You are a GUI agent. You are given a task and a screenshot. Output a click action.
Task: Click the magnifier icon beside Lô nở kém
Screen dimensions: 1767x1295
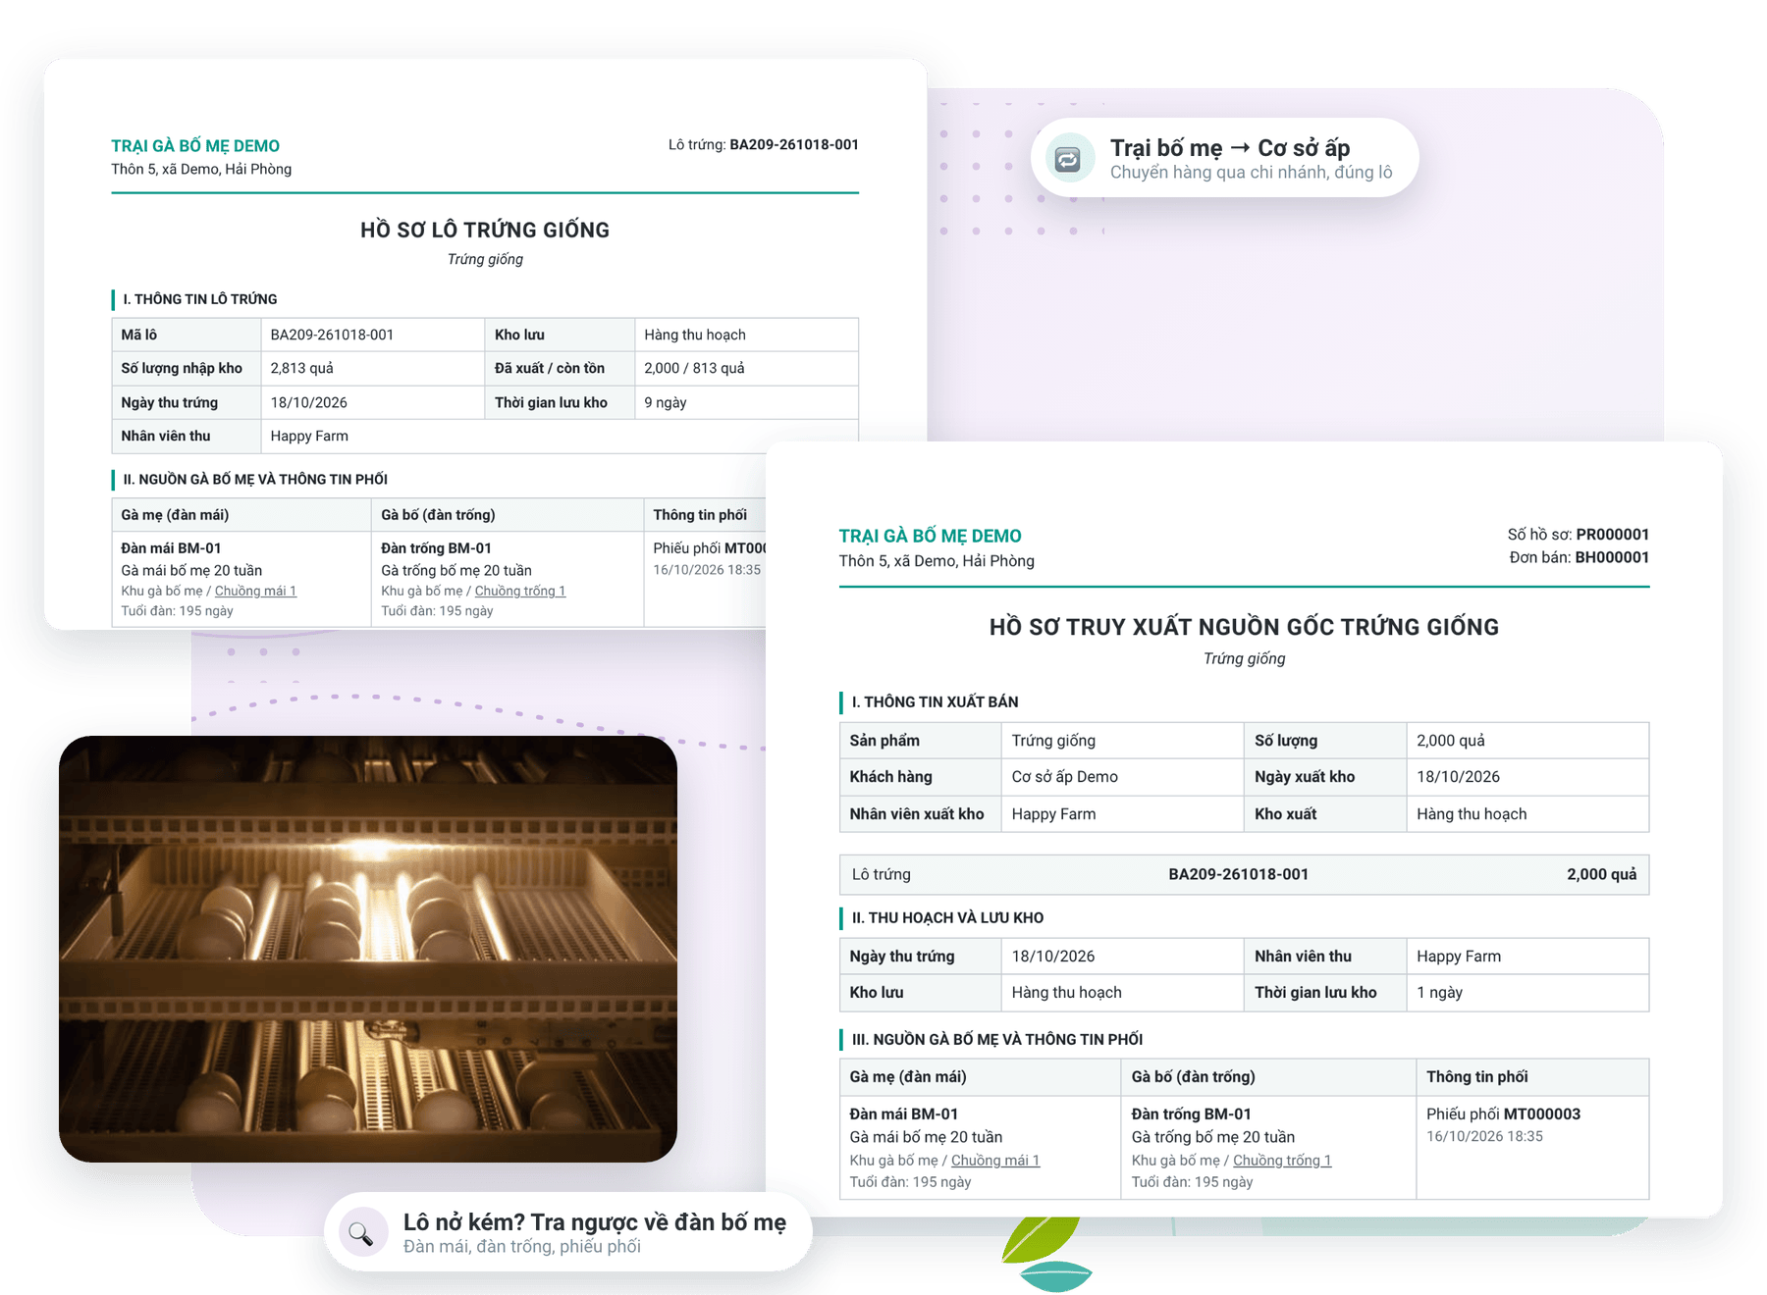click(x=361, y=1232)
